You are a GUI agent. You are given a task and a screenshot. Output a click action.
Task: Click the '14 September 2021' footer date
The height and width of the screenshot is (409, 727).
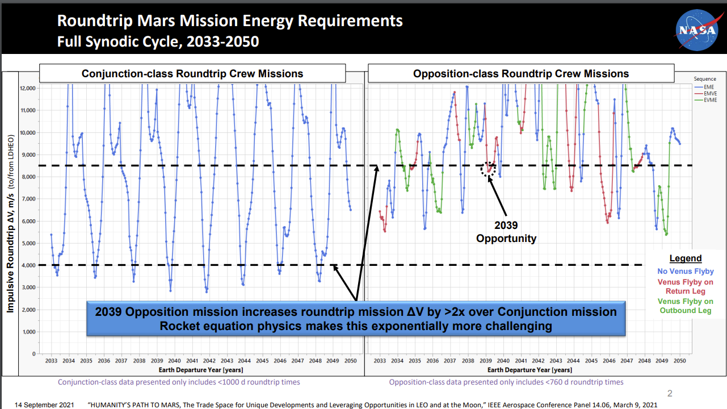tap(43, 405)
